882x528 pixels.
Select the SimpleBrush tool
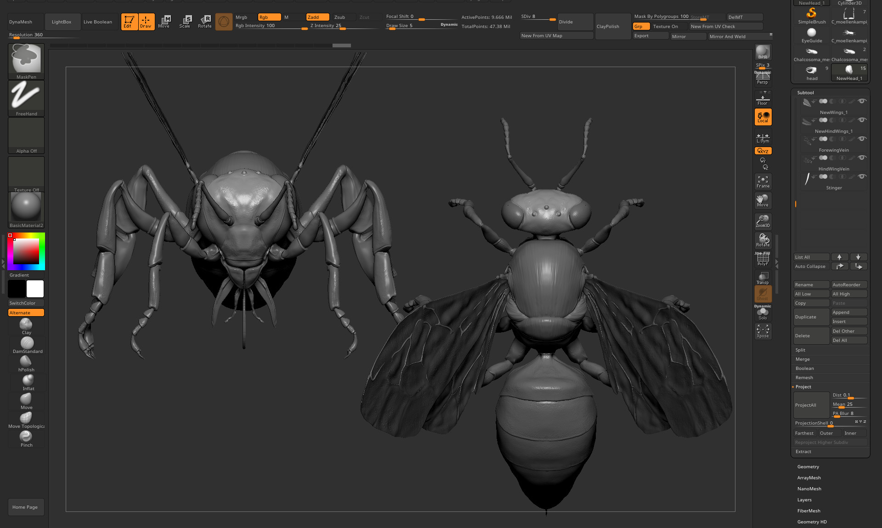click(x=812, y=16)
